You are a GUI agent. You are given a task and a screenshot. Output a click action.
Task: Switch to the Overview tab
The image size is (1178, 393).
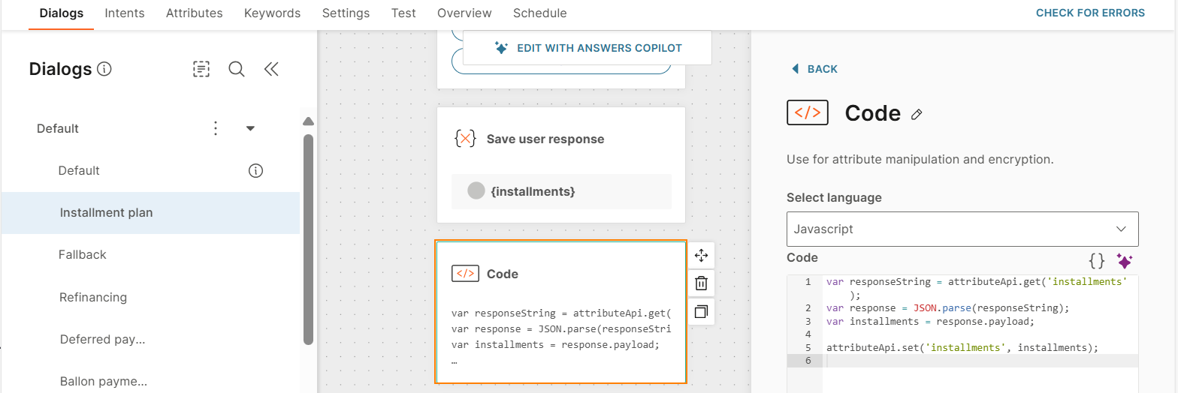tap(464, 13)
